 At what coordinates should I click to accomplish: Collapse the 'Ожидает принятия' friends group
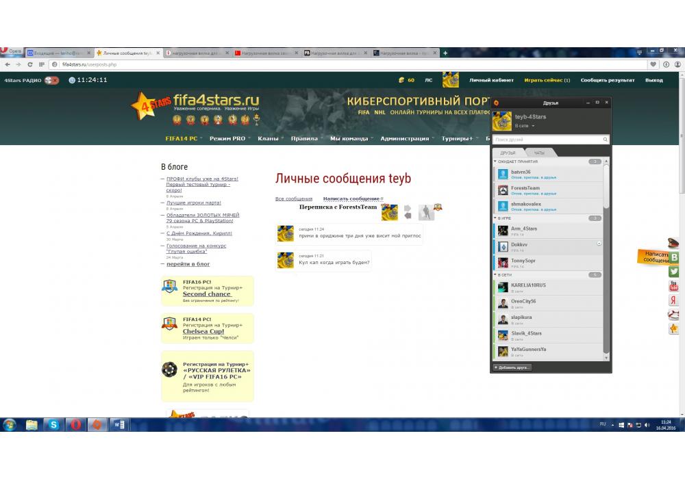click(495, 161)
